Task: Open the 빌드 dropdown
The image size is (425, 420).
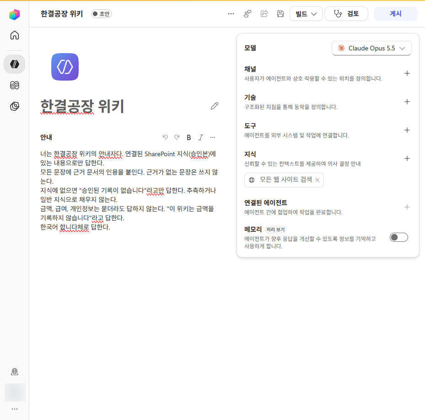Action: pos(306,14)
